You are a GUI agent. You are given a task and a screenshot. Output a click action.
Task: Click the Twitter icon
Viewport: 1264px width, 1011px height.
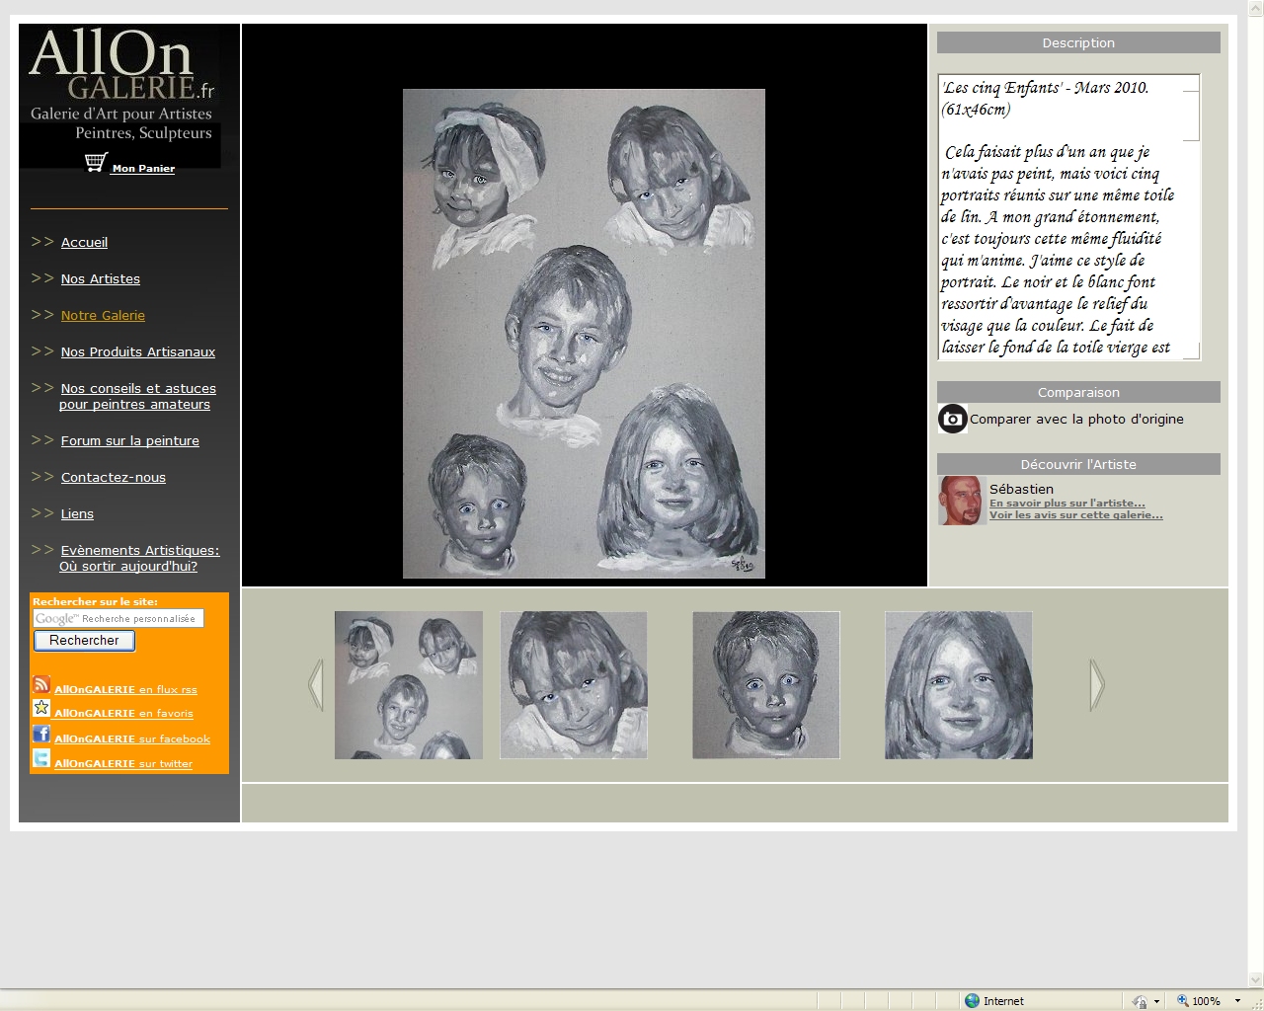pyautogui.click(x=41, y=758)
